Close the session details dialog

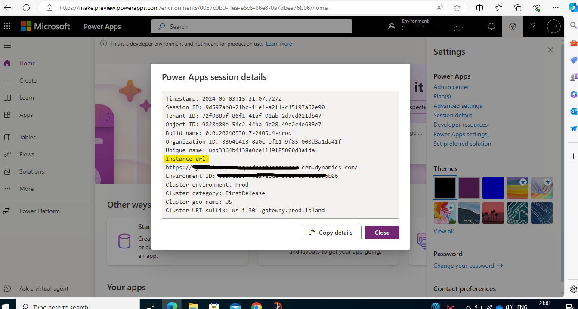pos(382,233)
